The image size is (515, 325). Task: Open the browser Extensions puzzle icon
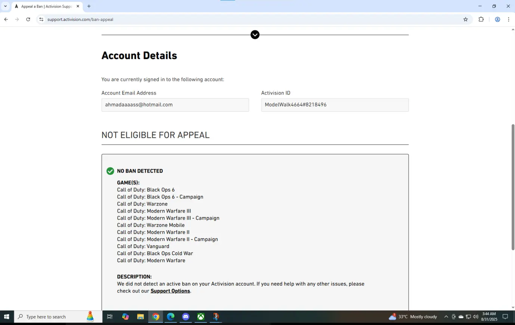tap(481, 19)
